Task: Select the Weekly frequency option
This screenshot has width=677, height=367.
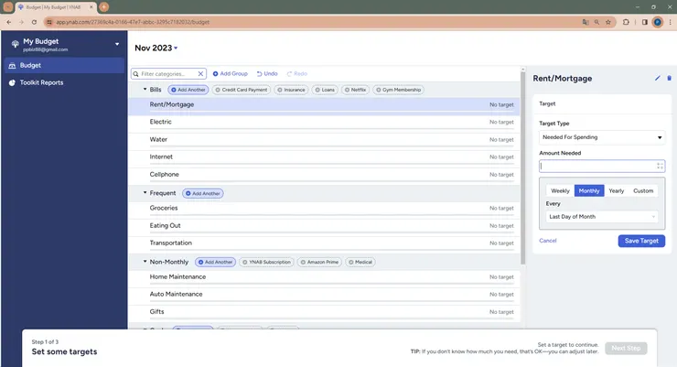Action: 560,191
